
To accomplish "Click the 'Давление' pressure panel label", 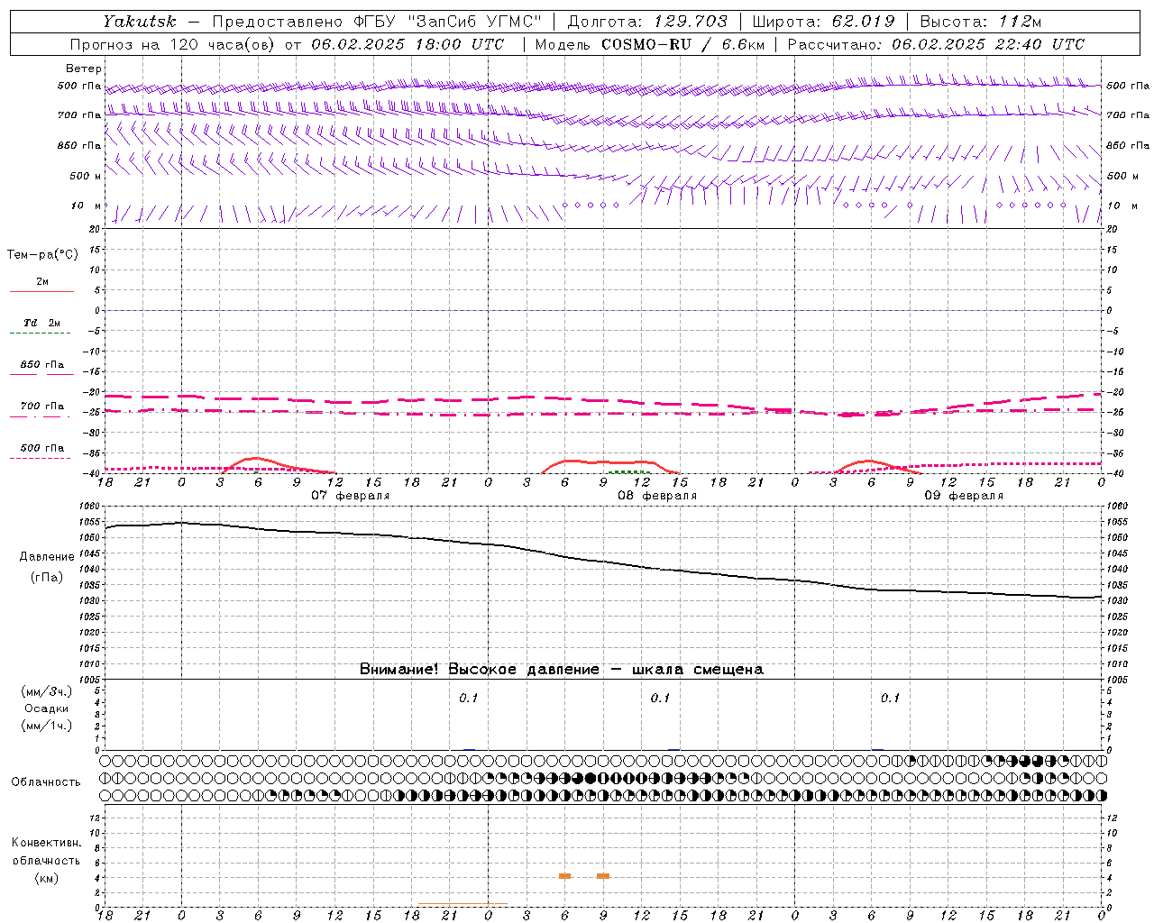I will pyautogui.click(x=47, y=557).
